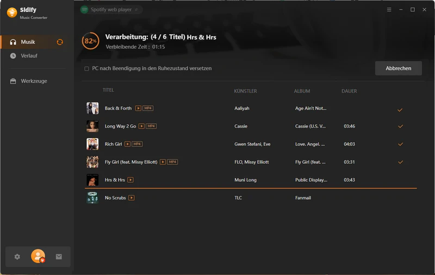
Task: Click artist name Muni Long
Action: (245, 180)
